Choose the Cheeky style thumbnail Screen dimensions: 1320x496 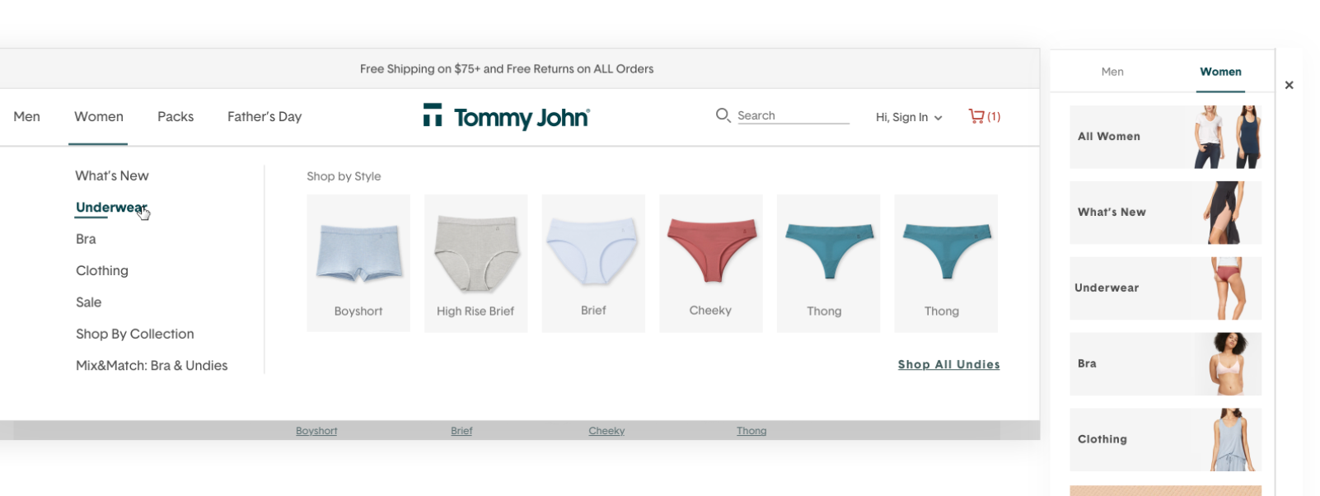pos(710,263)
